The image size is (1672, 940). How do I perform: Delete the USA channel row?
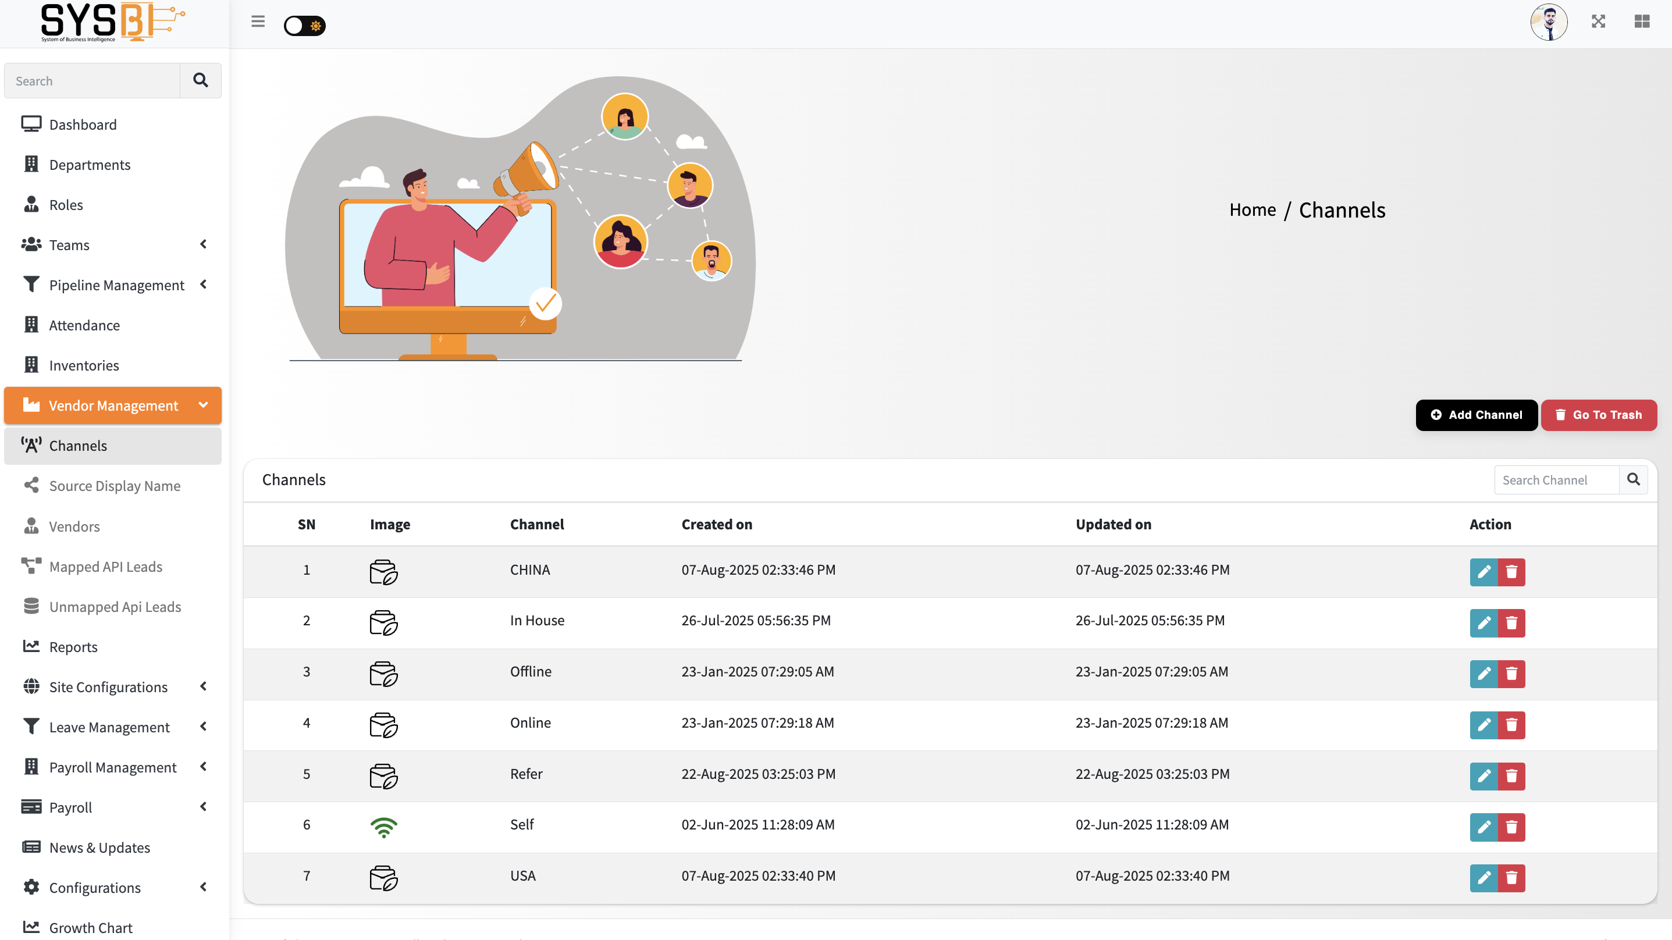coord(1511,878)
